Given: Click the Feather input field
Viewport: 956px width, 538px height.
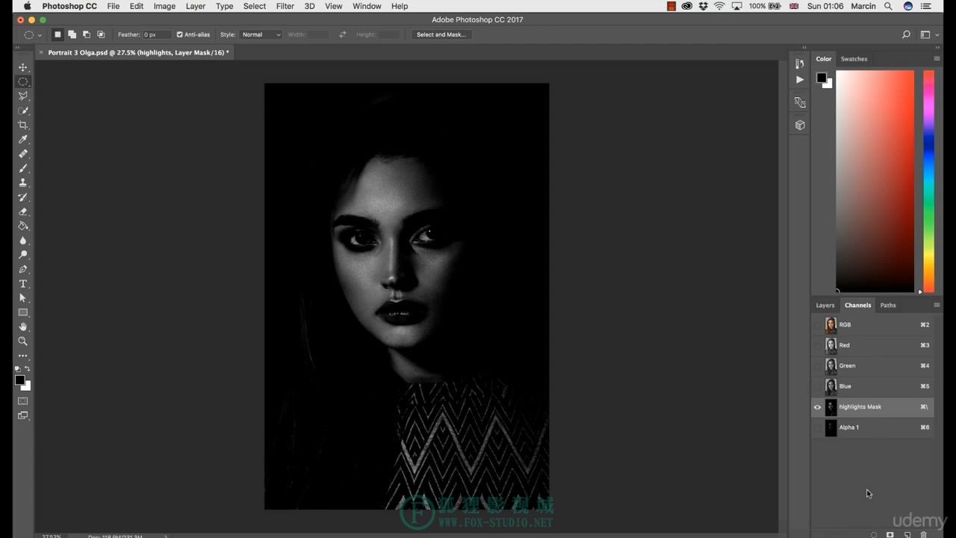Looking at the screenshot, I should pos(158,34).
